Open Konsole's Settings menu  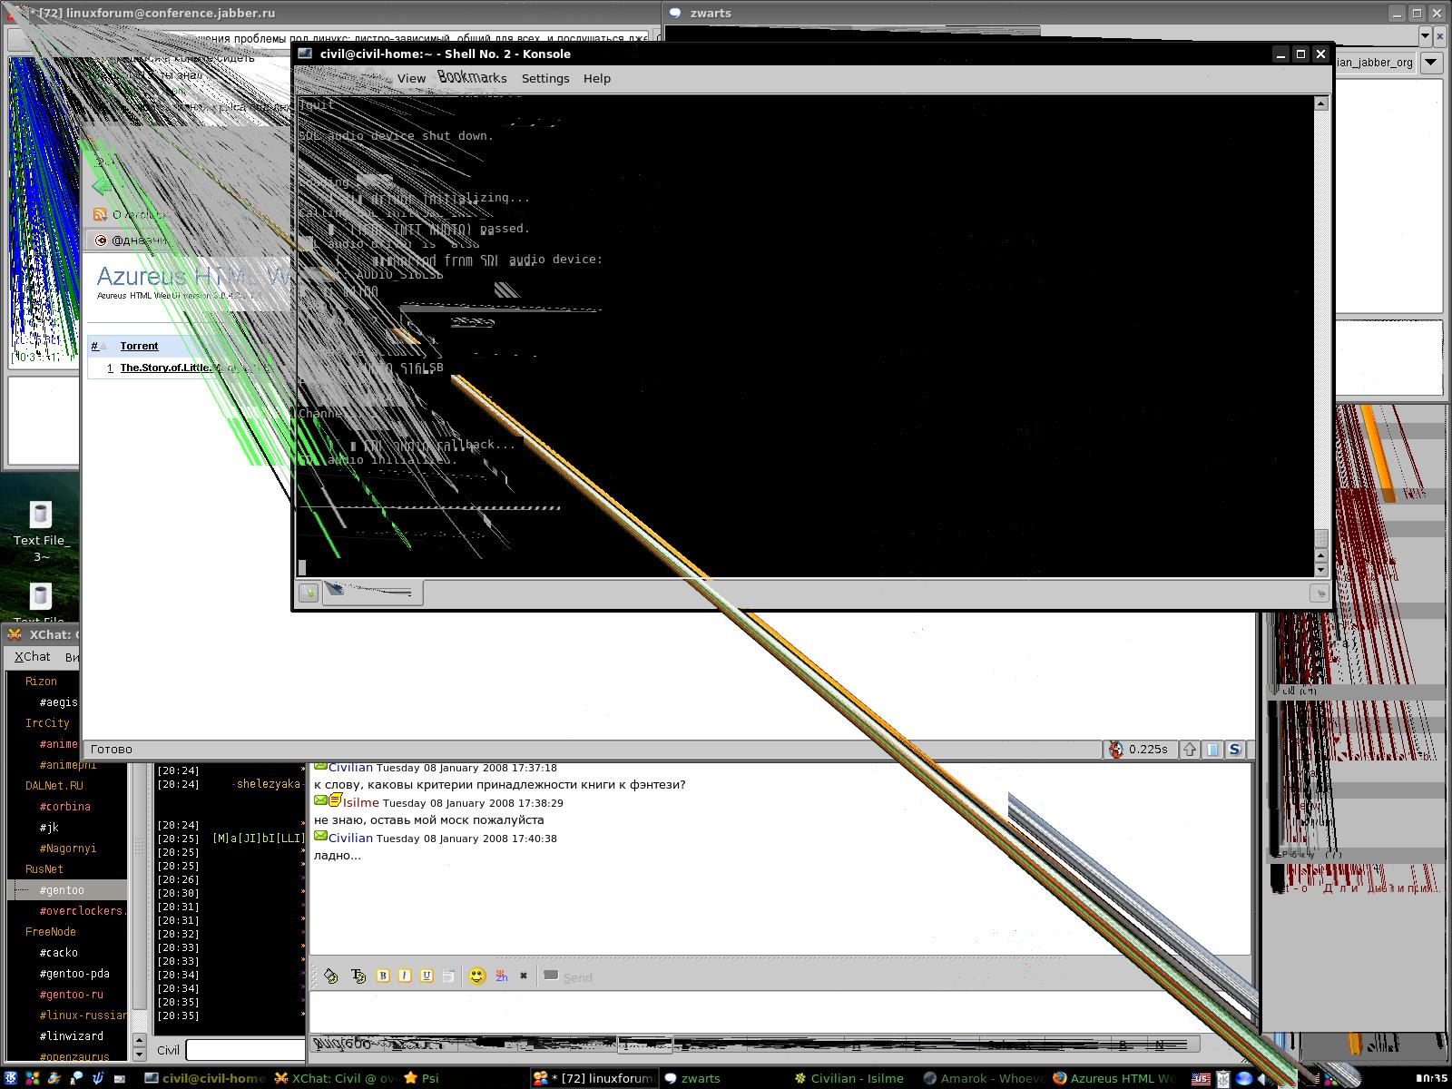pos(545,78)
